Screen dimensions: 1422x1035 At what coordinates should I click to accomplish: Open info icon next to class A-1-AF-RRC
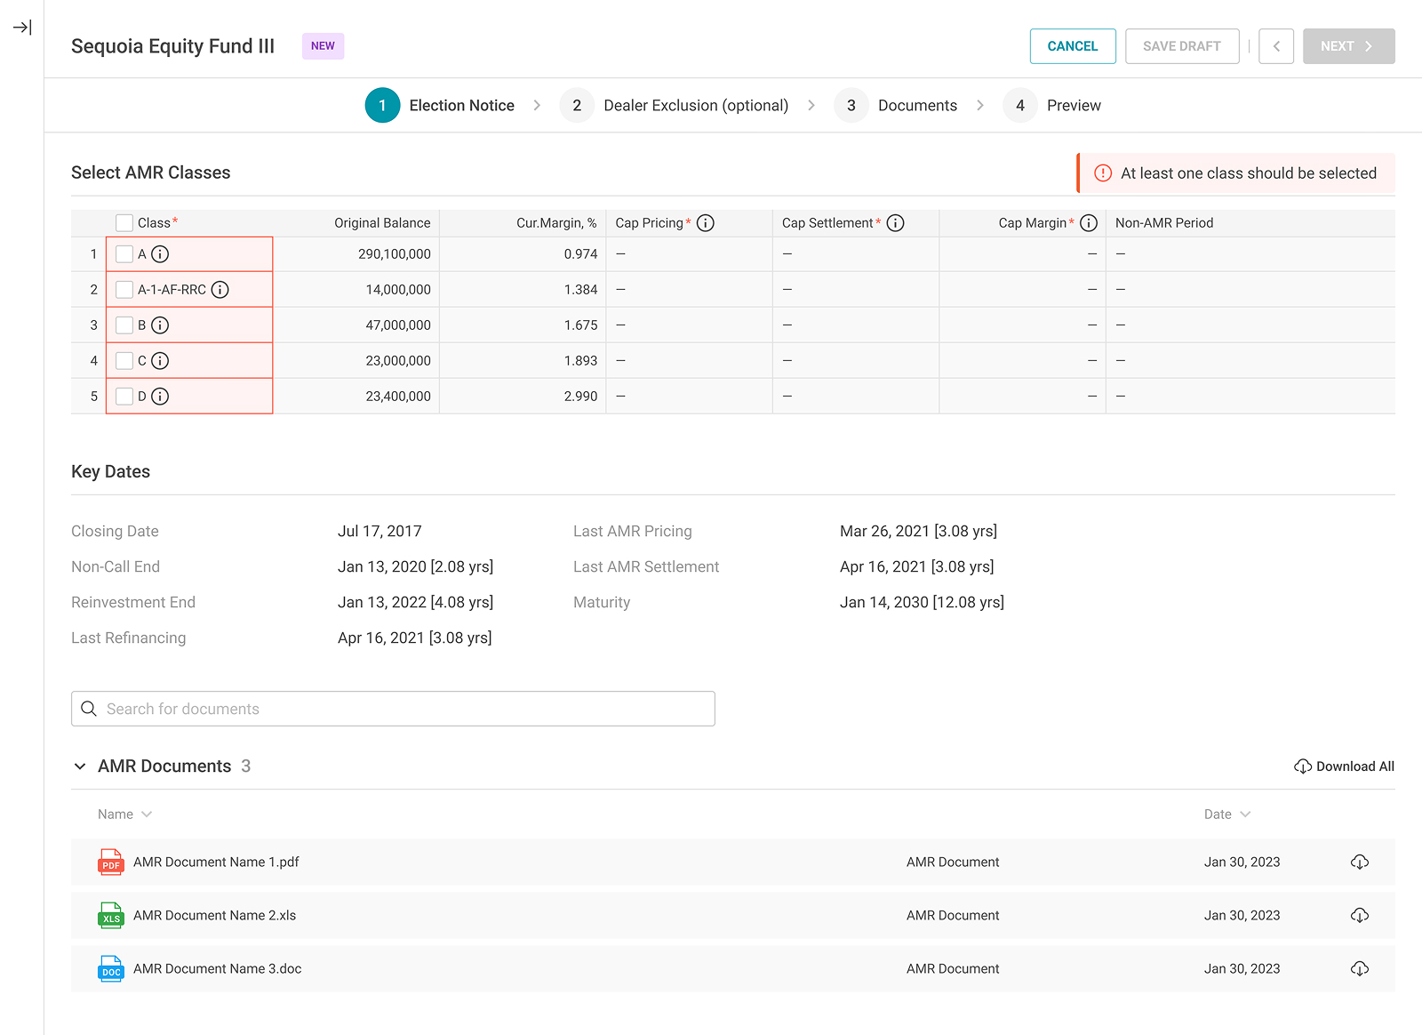point(220,290)
